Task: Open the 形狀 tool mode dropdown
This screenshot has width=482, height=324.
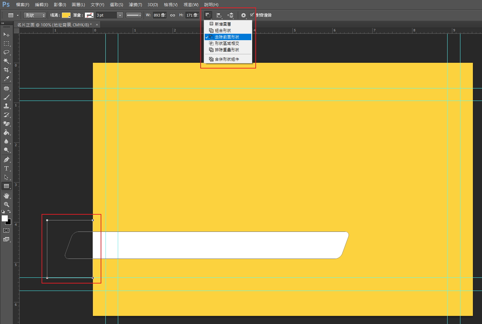Action: 35,15
